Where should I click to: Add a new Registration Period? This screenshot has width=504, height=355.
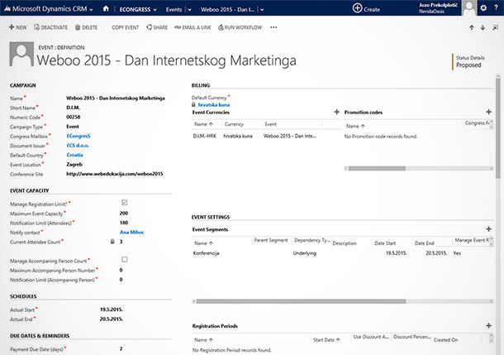tap(488, 325)
